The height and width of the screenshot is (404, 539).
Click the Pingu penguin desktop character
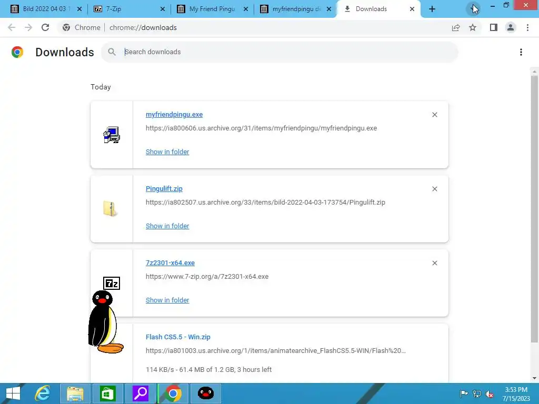(105, 322)
